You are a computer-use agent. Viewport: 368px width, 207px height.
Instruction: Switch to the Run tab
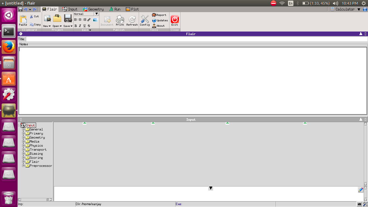click(115, 9)
